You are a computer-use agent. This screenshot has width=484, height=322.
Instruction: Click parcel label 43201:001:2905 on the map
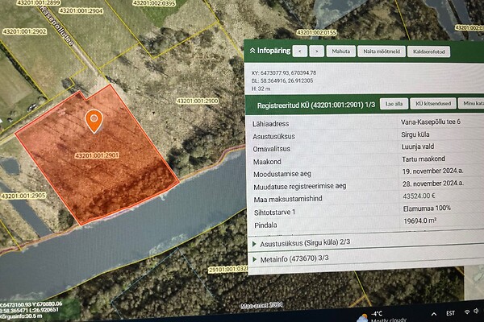coord(23,196)
